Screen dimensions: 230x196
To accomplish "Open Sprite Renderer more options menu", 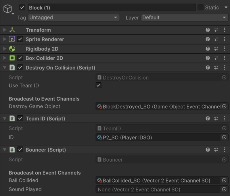I will (225, 39).
